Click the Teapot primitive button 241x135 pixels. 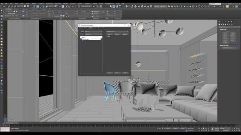(225, 41)
